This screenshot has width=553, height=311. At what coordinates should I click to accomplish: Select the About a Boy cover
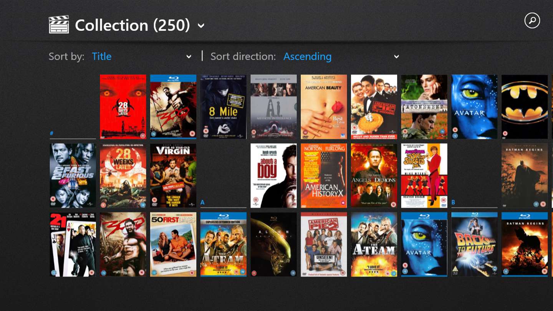click(273, 175)
